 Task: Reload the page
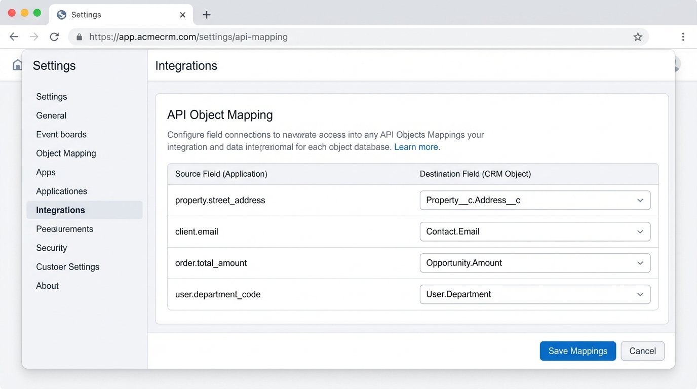pos(54,36)
